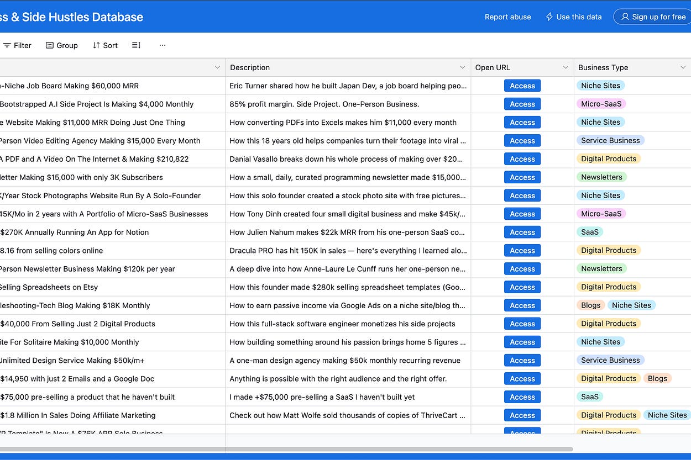Image resolution: width=691 pixels, height=460 pixels.
Task: Open the three-dot more options menu
Action: pos(163,45)
